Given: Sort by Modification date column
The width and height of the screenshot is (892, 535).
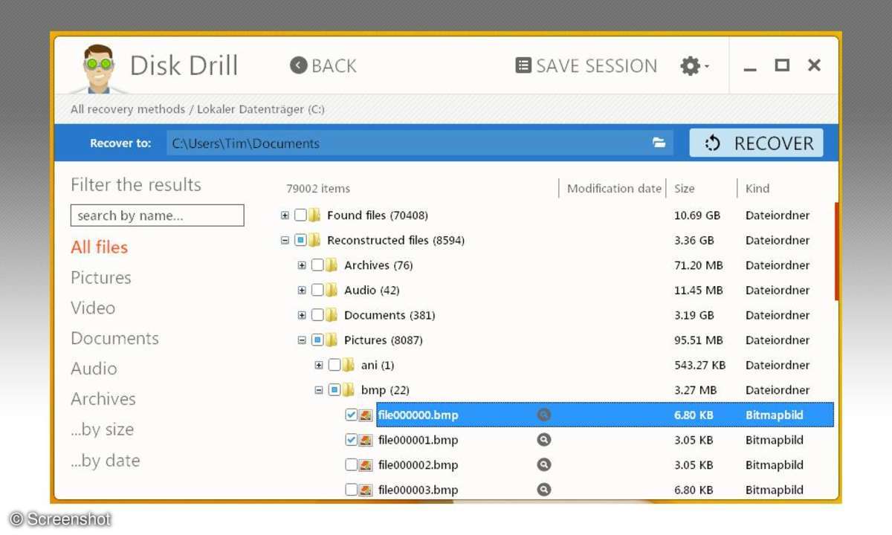Looking at the screenshot, I should [x=614, y=189].
